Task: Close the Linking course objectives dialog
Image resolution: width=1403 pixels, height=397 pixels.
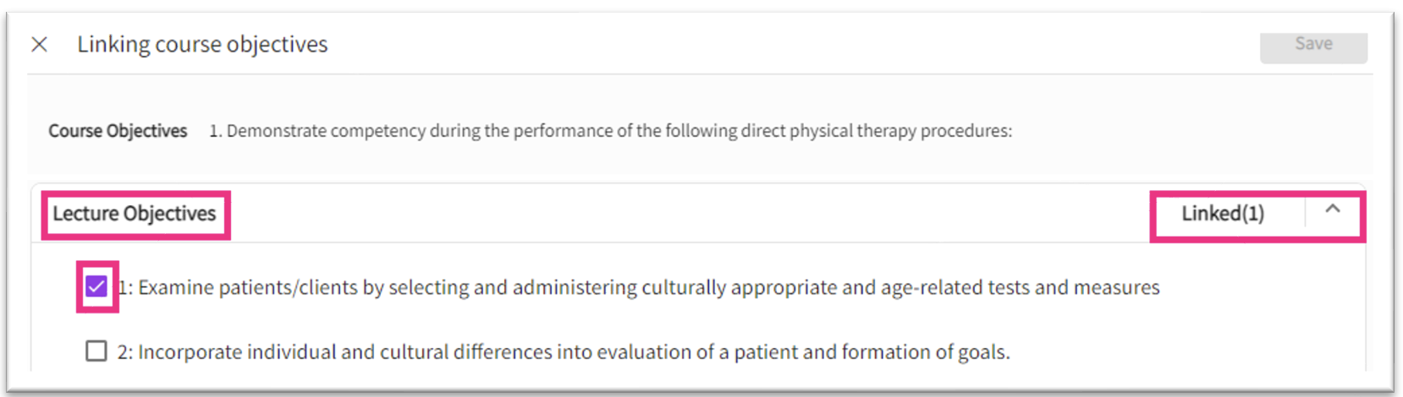Action: click(39, 44)
